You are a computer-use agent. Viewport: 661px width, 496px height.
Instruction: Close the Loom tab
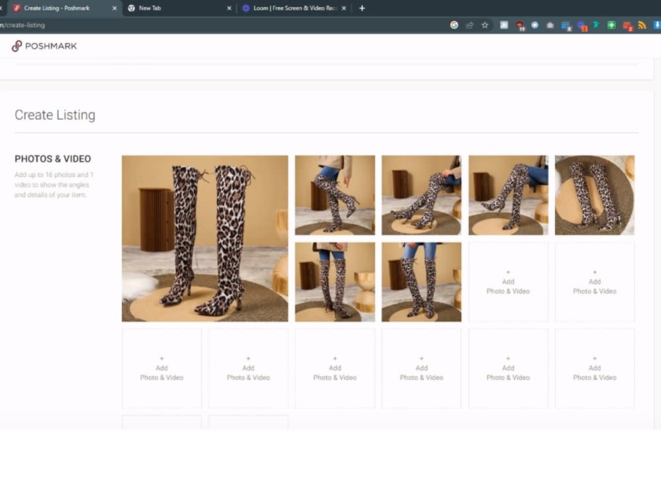click(344, 8)
